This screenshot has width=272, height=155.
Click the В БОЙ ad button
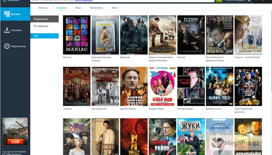coord(15,142)
